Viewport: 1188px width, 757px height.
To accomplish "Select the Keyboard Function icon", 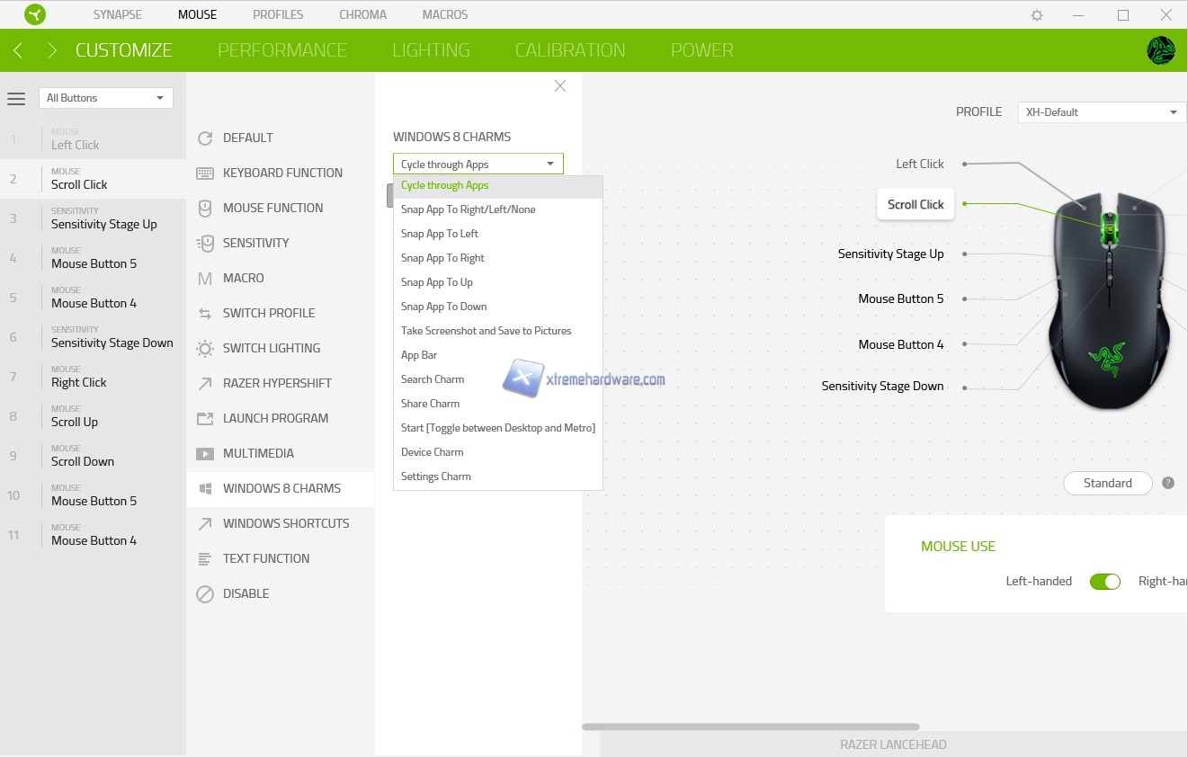I will pos(205,173).
